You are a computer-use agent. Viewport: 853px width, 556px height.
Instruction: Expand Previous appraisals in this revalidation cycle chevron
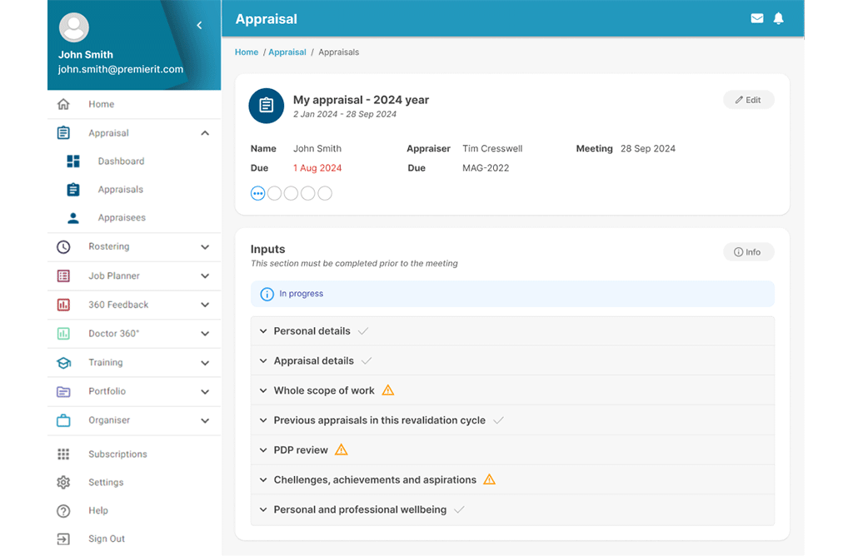[x=263, y=420]
